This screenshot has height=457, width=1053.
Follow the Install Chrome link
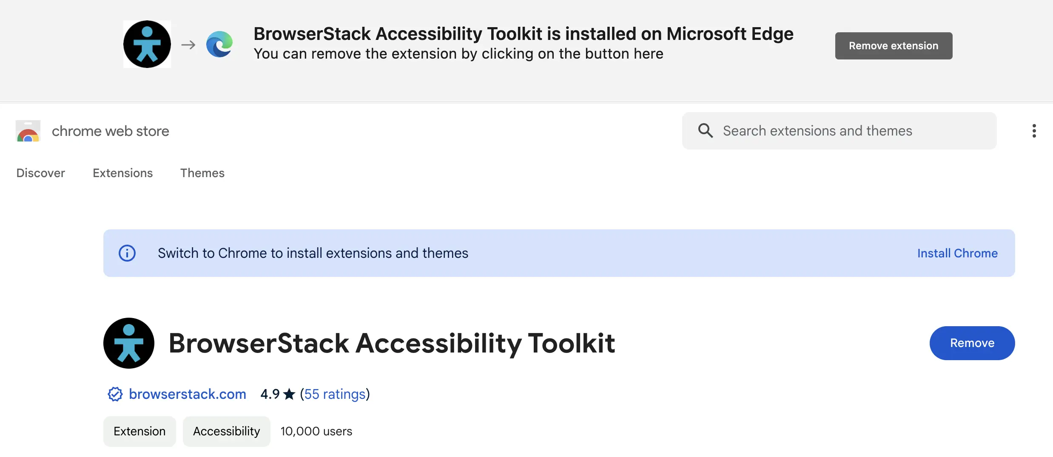957,253
